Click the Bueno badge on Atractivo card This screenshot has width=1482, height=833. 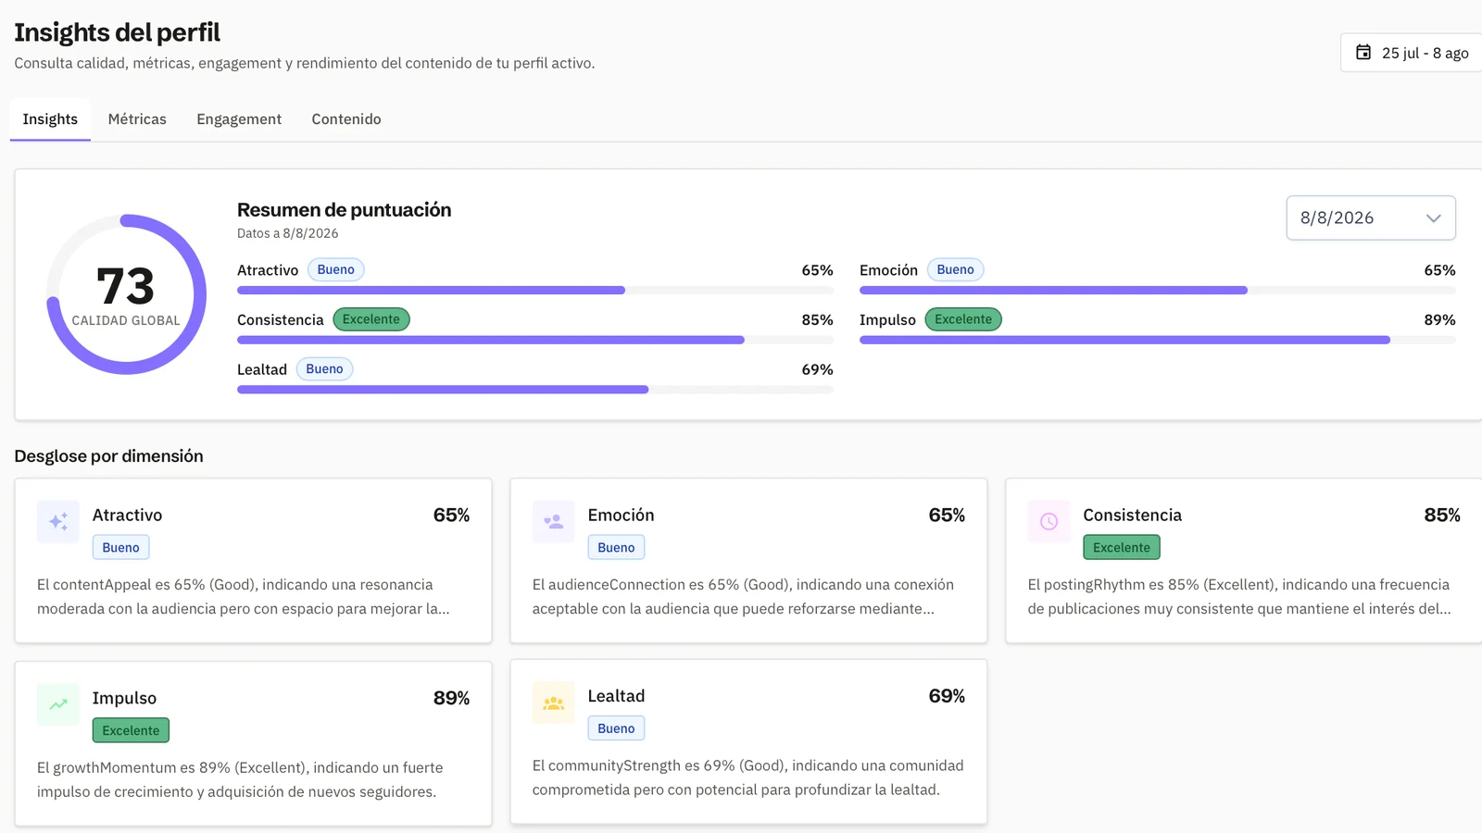pos(120,548)
